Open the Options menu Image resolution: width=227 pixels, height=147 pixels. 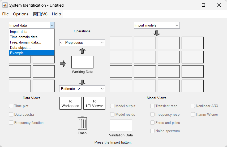pos(20,14)
